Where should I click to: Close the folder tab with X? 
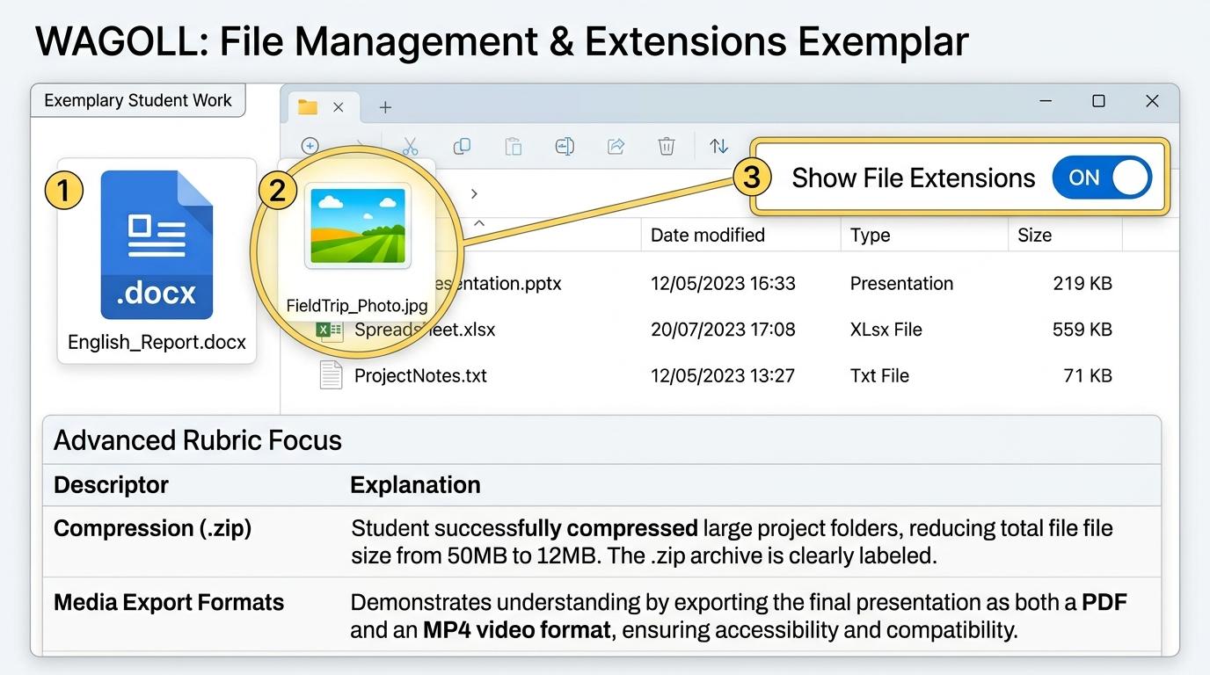pyautogui.click(x=339, y=107)
